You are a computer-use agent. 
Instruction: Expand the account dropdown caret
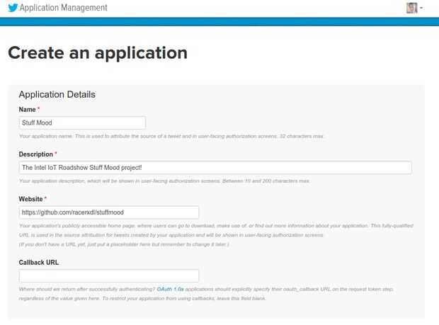tap(422, 8)
